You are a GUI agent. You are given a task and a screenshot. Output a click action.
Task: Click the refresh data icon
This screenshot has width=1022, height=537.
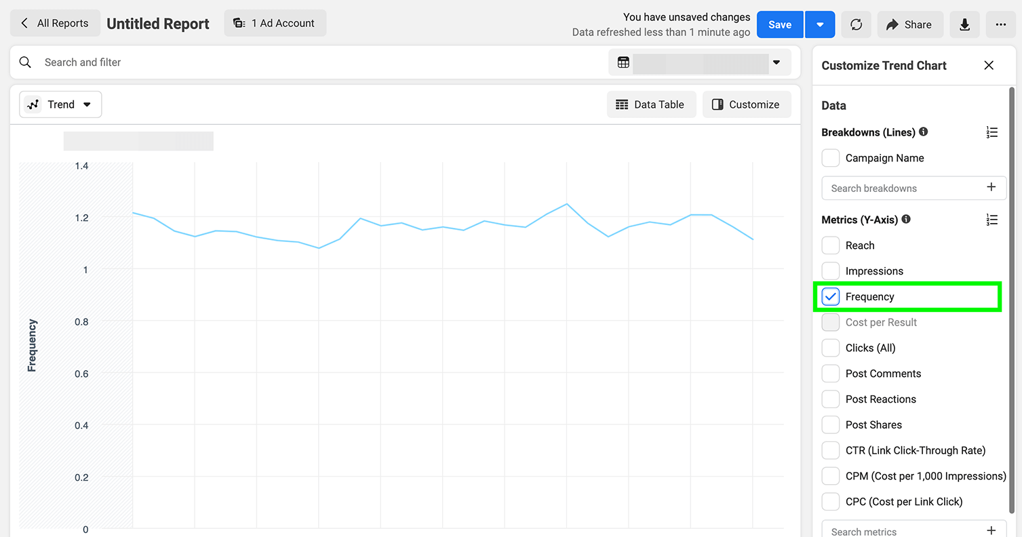pyautogui.click(x=857, y=24)
